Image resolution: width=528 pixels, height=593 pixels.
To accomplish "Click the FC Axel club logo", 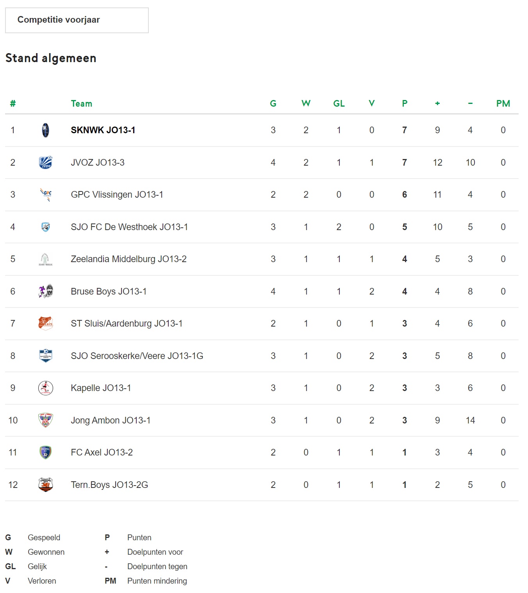I will 46,452.
